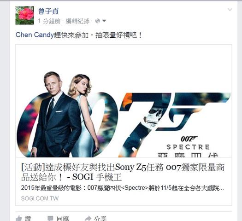Open 曾子貞's profile name link
The image size is (242, 221).
pyautogui.click(x=48, y=12)
